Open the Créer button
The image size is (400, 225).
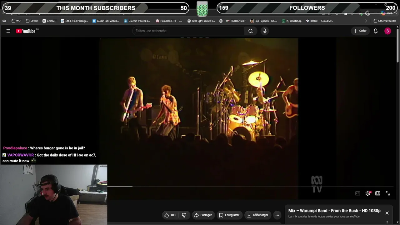[360, 31]
